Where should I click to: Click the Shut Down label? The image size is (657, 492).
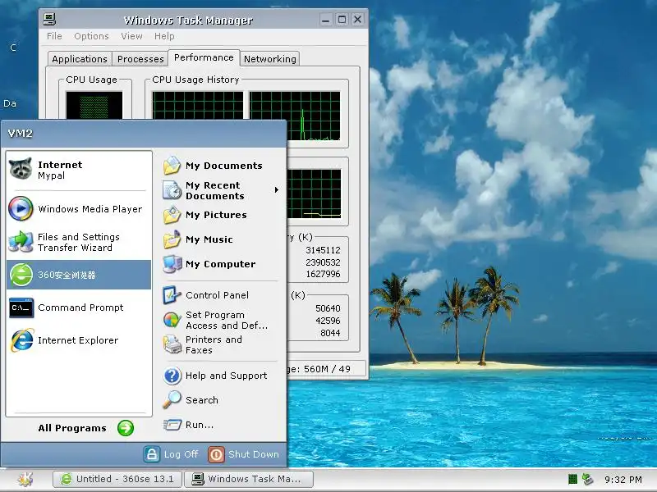[x=254, y=454]
